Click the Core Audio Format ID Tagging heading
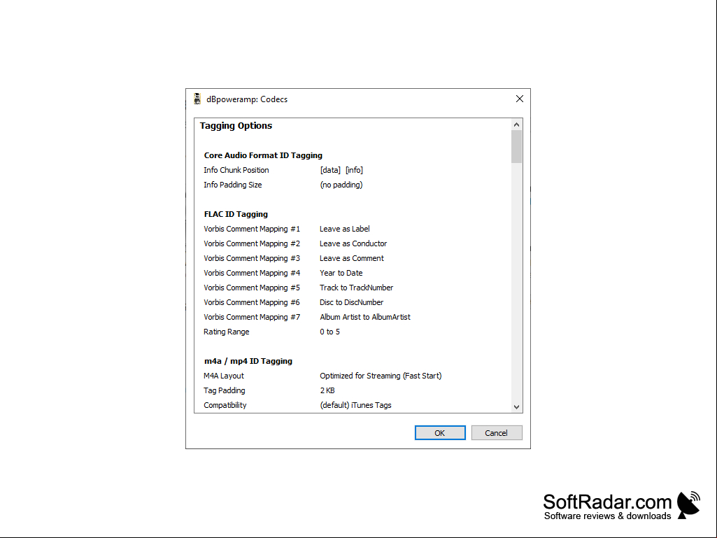The width and height of the screenshot is (717, 538). tap(263, 155)
